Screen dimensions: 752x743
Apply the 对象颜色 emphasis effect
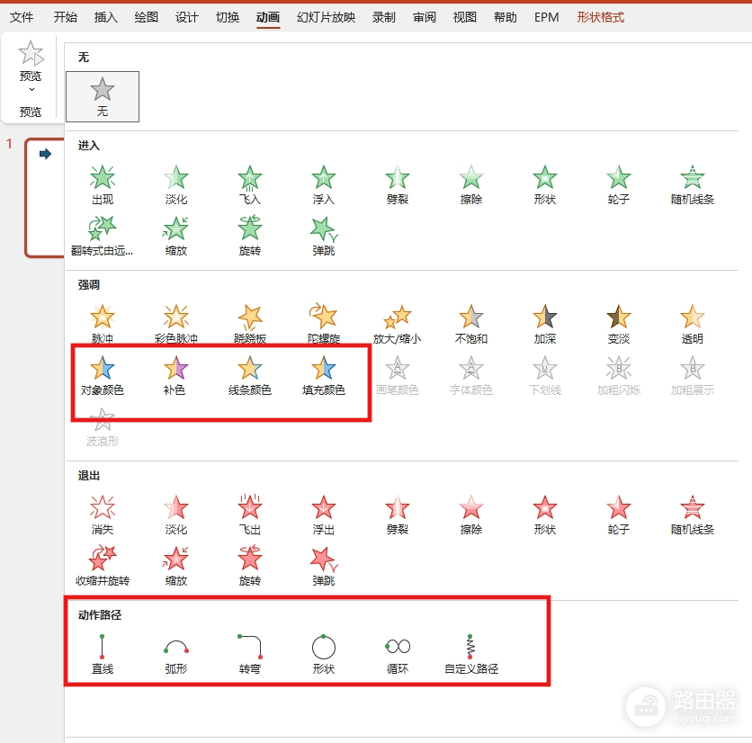click(103, 376)
